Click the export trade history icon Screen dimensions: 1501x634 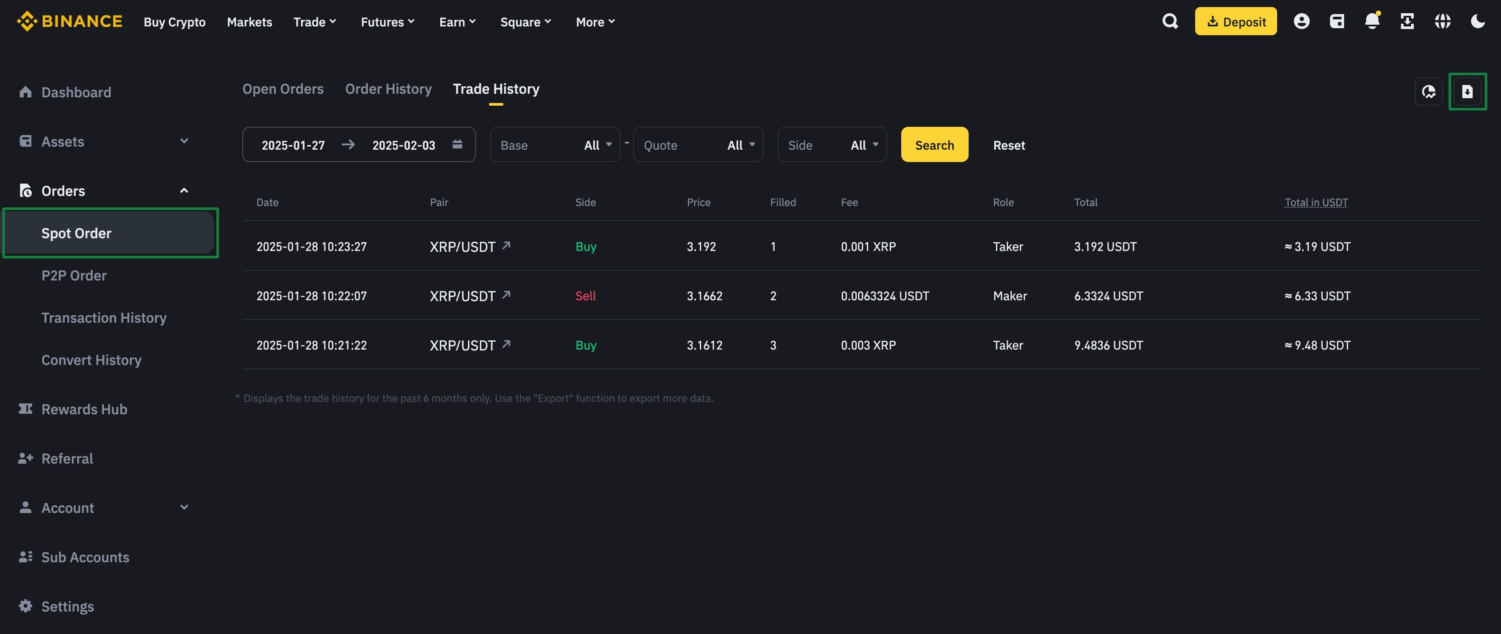[1467, 92]
